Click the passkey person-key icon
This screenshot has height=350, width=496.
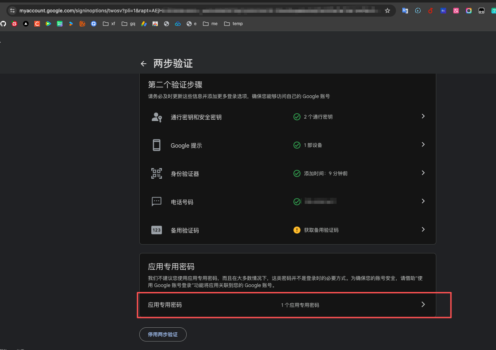click(x=157, y=117)
